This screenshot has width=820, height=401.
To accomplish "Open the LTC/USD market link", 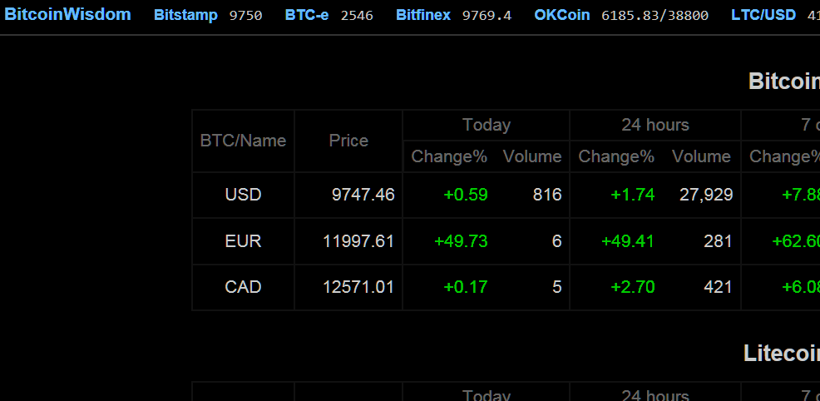I will click(x=763, y=15).
